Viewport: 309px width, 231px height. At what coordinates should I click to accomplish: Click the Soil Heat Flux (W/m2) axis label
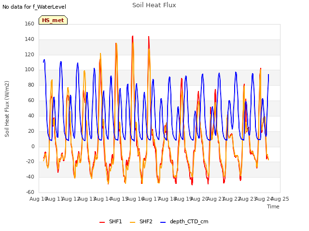[7, 109]
